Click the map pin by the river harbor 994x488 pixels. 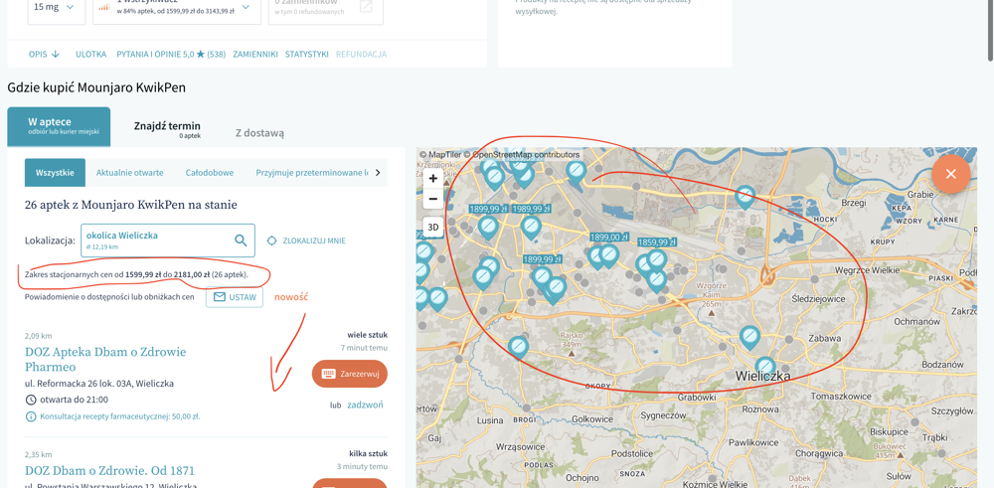click(x=576, y=172)
